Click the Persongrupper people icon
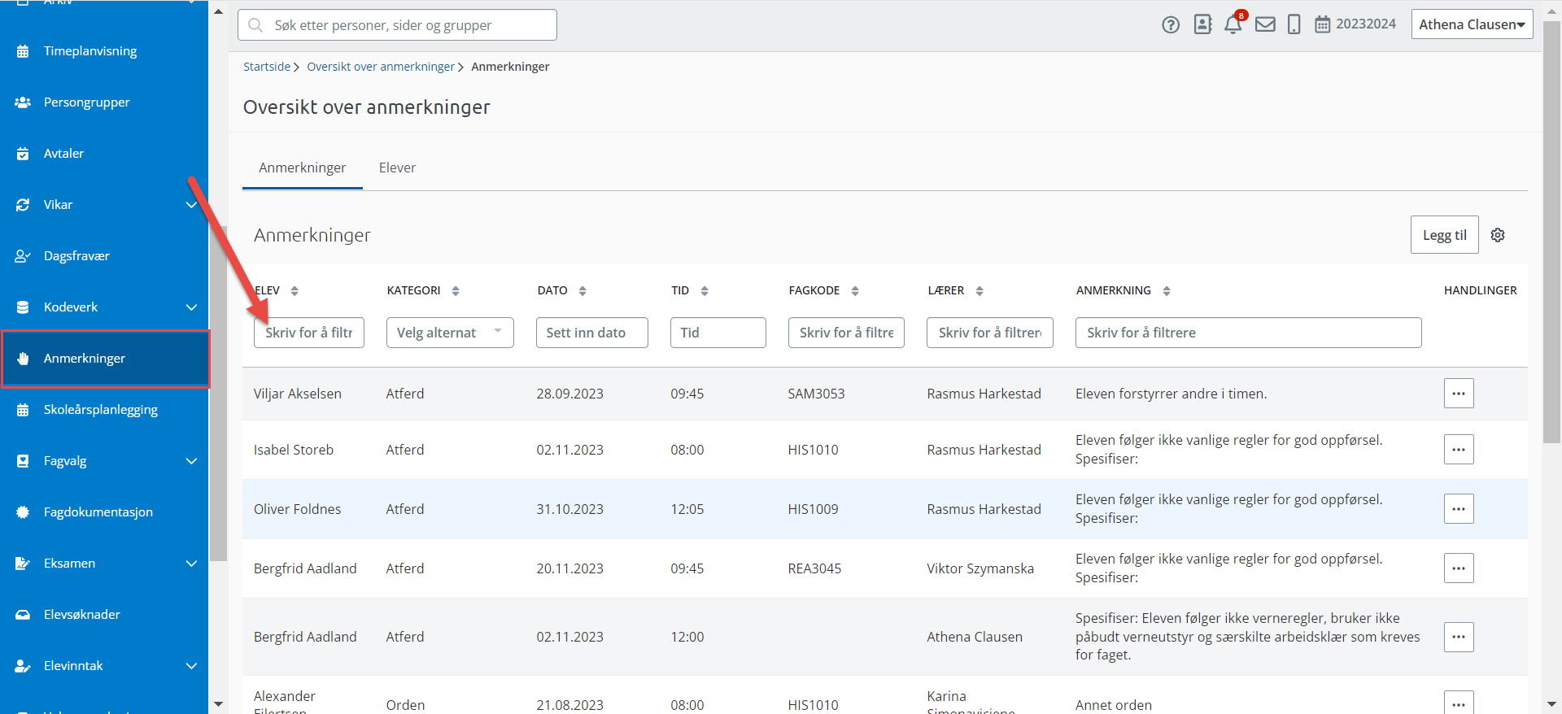The image size is (1562, 714). pyautogui.click(x=23, y=102)
